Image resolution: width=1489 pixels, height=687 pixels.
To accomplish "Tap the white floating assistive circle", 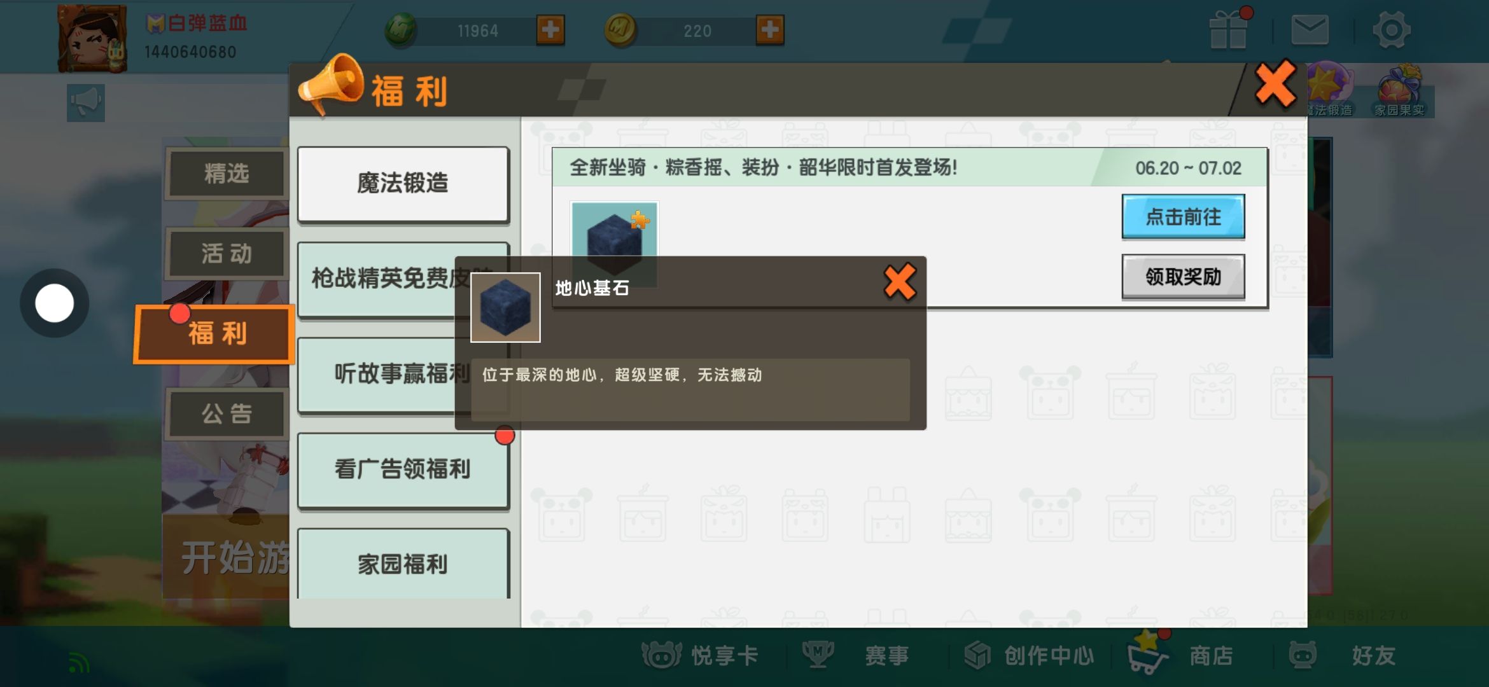I will pyautogui.click(x=55, y=303).
